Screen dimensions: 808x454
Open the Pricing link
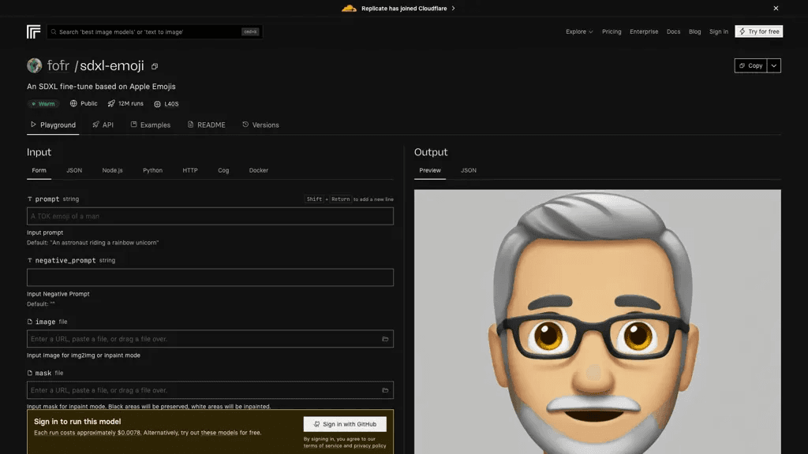[612, 32]
